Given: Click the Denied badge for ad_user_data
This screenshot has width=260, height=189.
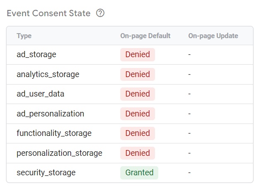Looking at the screenshot, I should click(138, 94).
